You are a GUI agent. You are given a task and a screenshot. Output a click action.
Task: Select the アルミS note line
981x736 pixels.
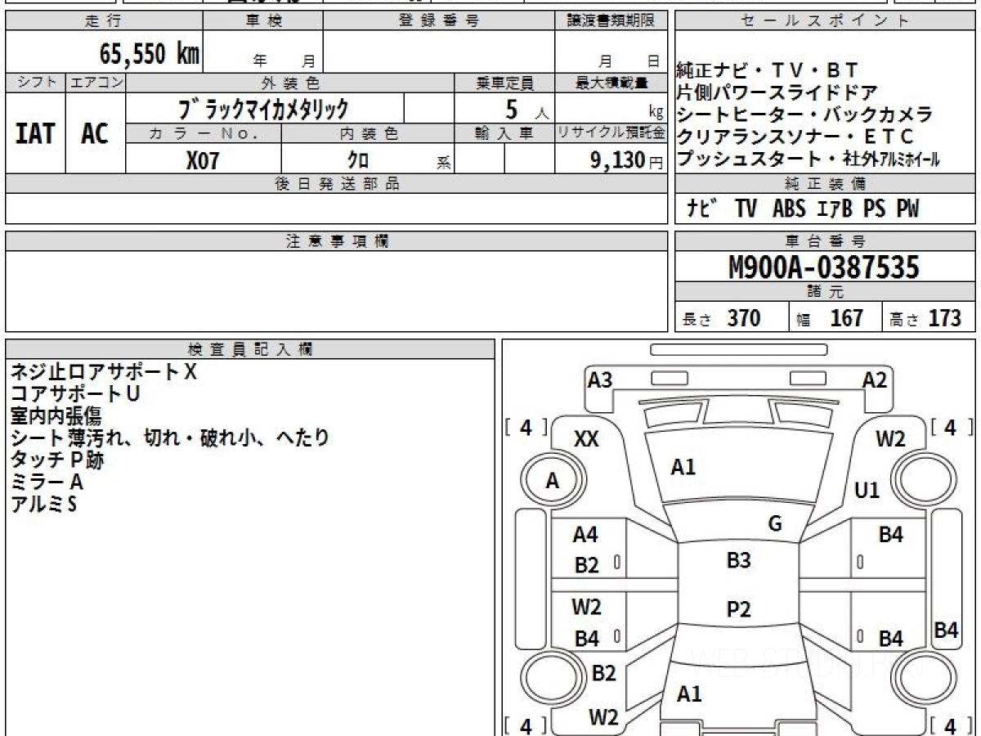(x=43, y=505)
